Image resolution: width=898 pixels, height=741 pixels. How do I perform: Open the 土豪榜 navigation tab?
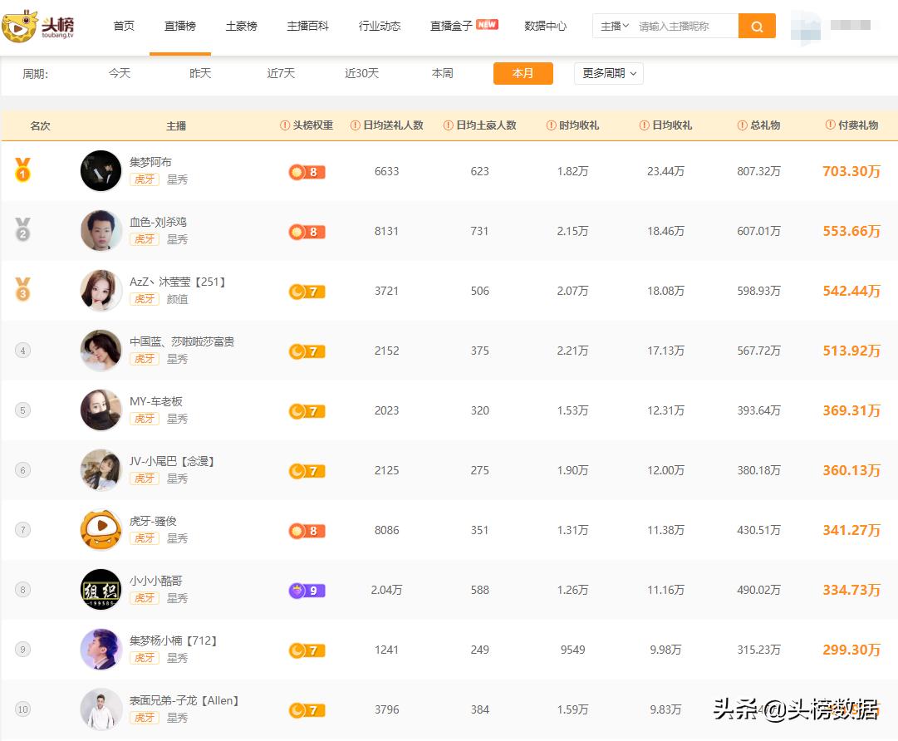[241, 27]
